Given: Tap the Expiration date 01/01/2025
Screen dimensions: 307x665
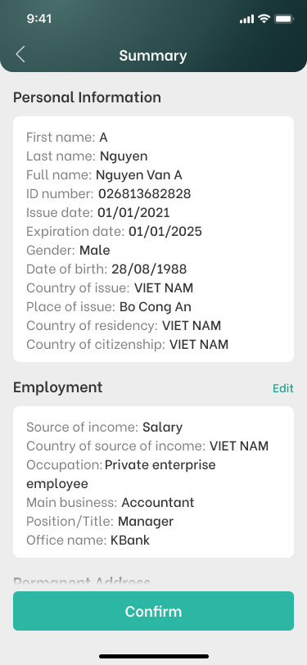Looking at the screenshot, I should 165,231.
